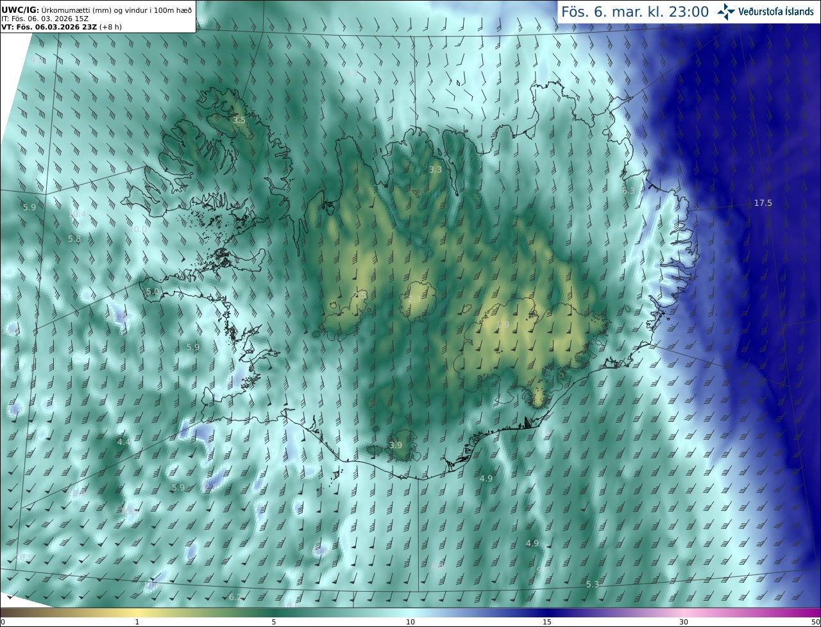The width and height of the screenshot is (821, 627).
Task: Click the 10 tick on the color scale
Action: pos(410,622)
